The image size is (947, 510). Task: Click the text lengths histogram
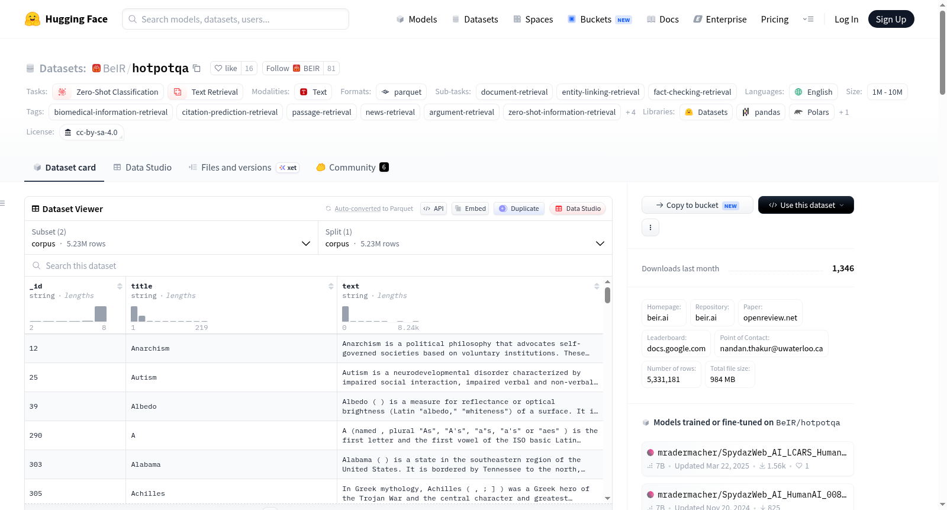click(x=381, y=314)
